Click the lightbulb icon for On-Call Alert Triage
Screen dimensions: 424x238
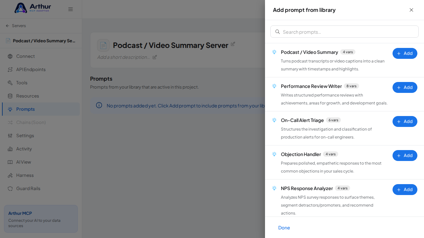coord(274,120)
